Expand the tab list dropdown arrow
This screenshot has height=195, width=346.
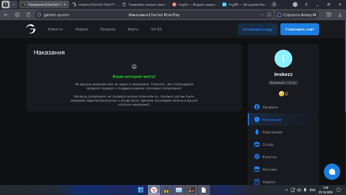coord(14,4)
